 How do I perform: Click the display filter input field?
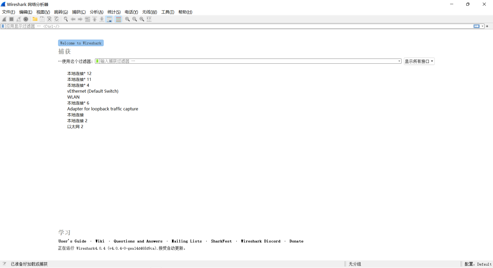click(x=239, y=26)
